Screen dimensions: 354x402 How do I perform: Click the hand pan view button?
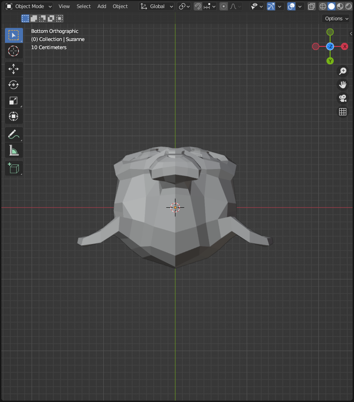pos(343,85)
